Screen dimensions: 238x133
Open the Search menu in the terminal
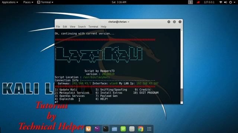pos(82,27)
